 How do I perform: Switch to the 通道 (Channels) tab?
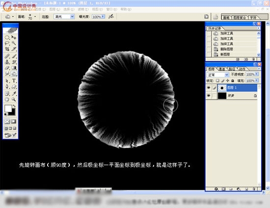[222, 69]
